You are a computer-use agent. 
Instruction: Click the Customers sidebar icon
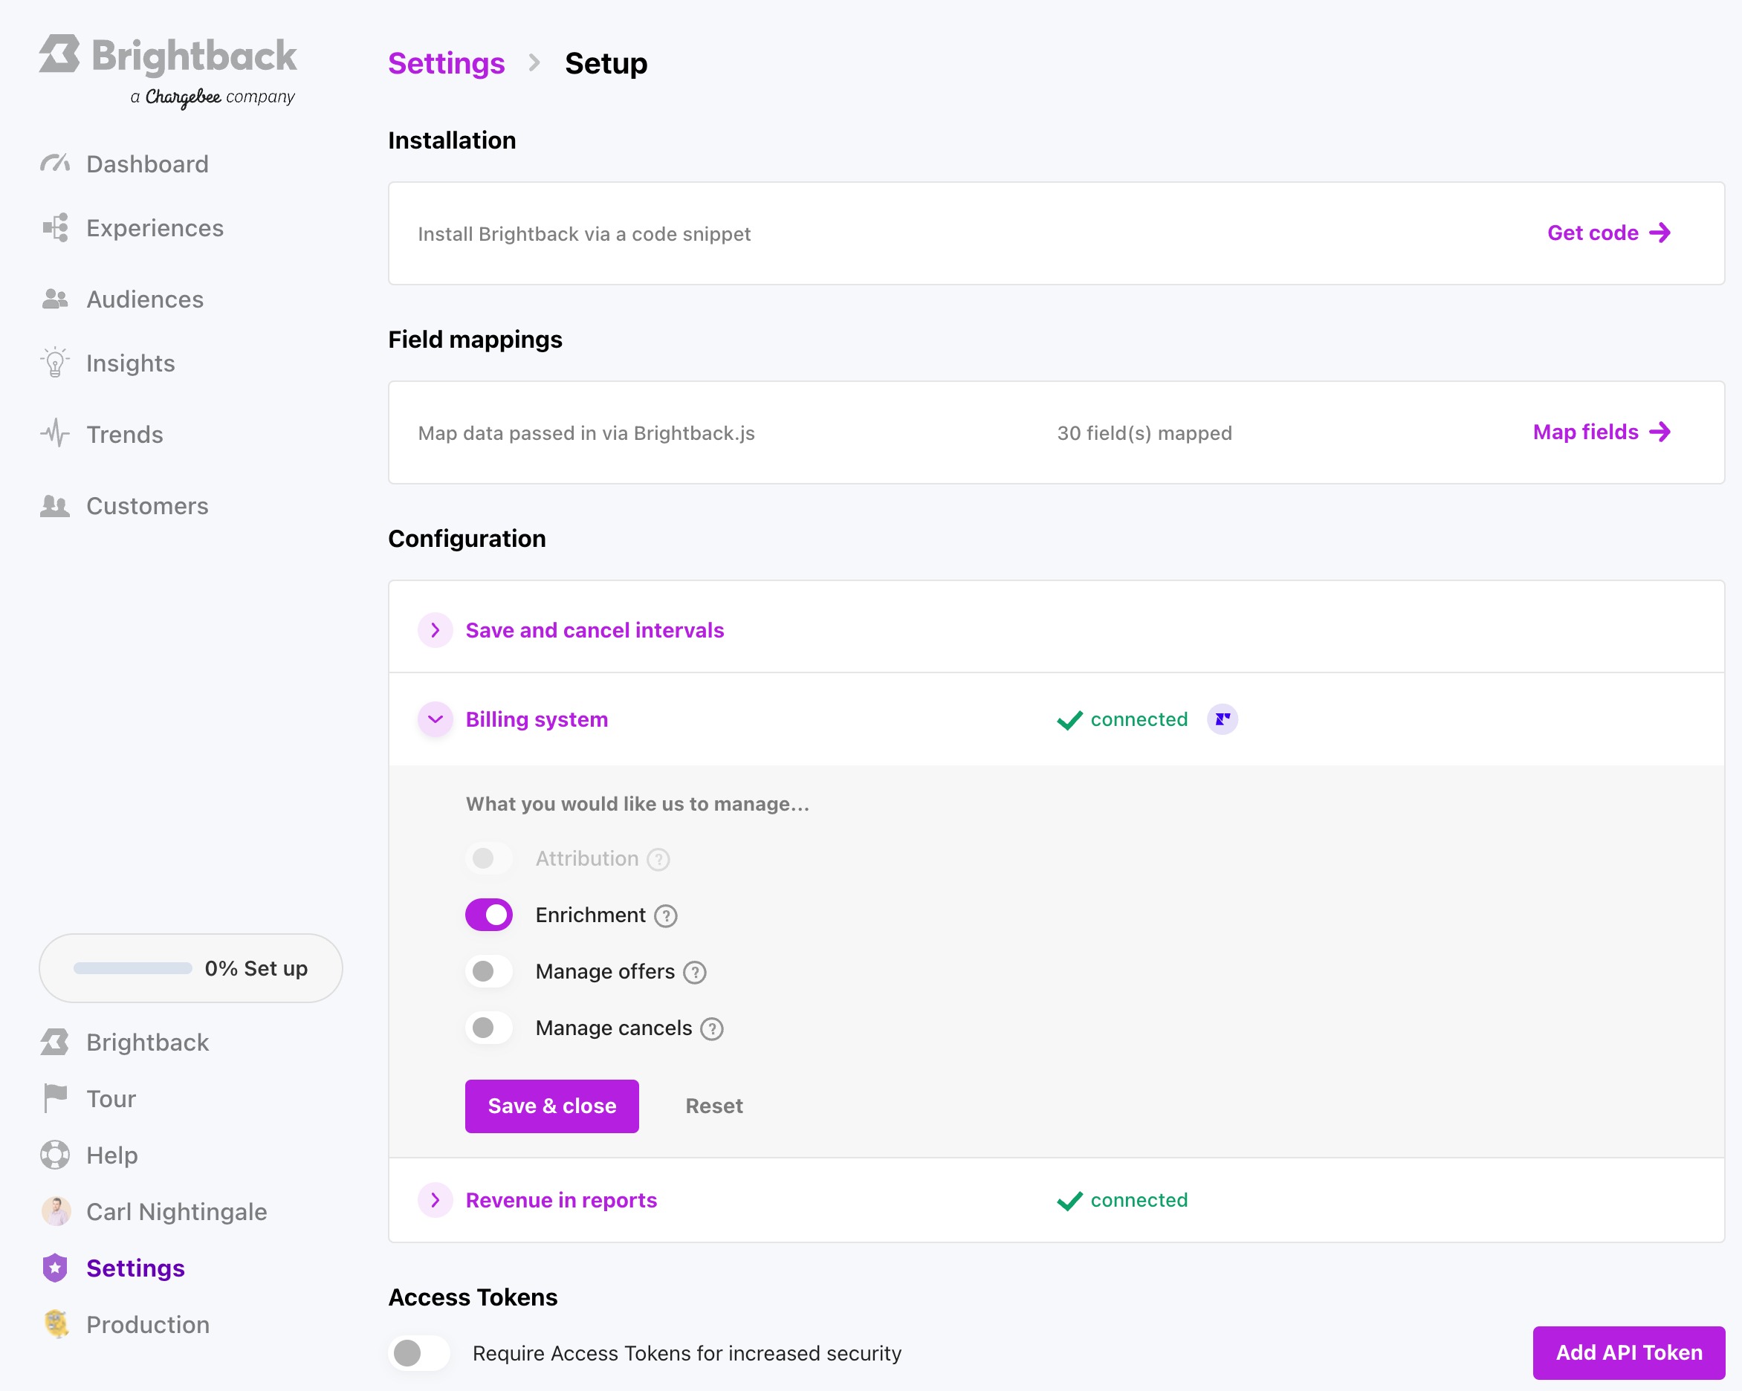[54, 506]
